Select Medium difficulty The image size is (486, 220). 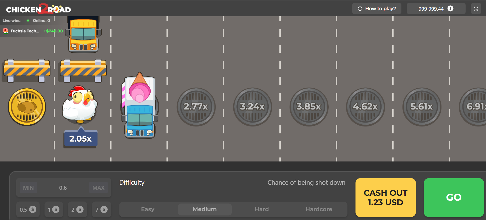[x=205, y=209]
